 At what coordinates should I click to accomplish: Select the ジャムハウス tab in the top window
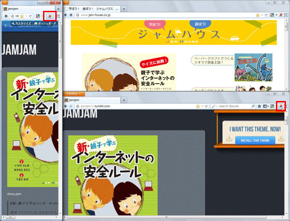tap(92, 9)
